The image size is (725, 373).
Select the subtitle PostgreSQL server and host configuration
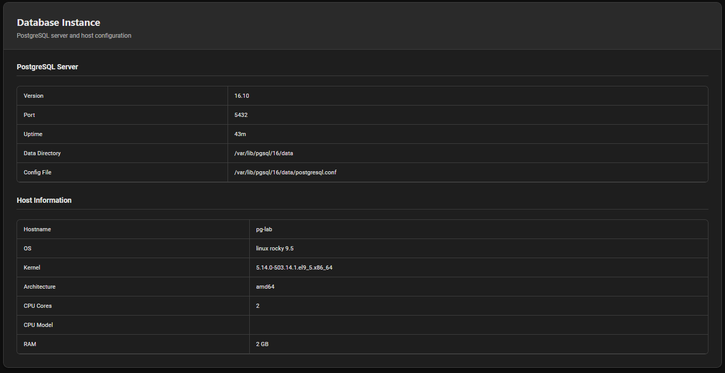(74, 36)
